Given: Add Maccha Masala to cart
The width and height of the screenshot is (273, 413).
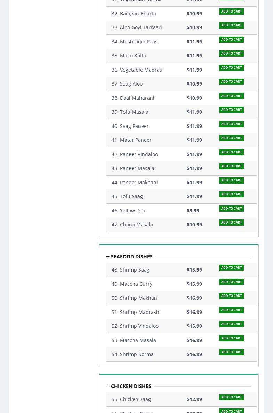Looking at the screenshot, I should [x=231, y=338].
